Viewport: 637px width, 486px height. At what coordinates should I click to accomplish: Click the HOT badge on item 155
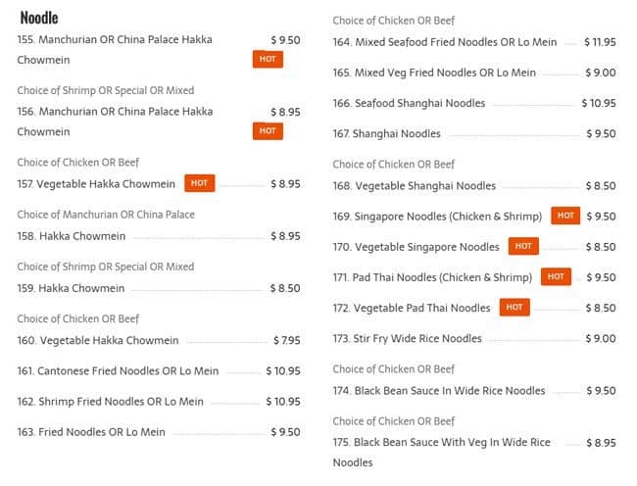click(x=268, y=59)
